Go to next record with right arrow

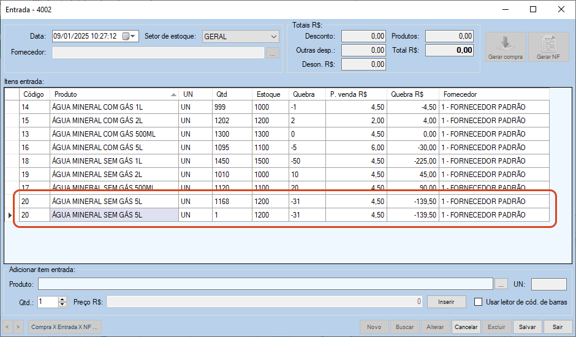(x=19, y=327)
